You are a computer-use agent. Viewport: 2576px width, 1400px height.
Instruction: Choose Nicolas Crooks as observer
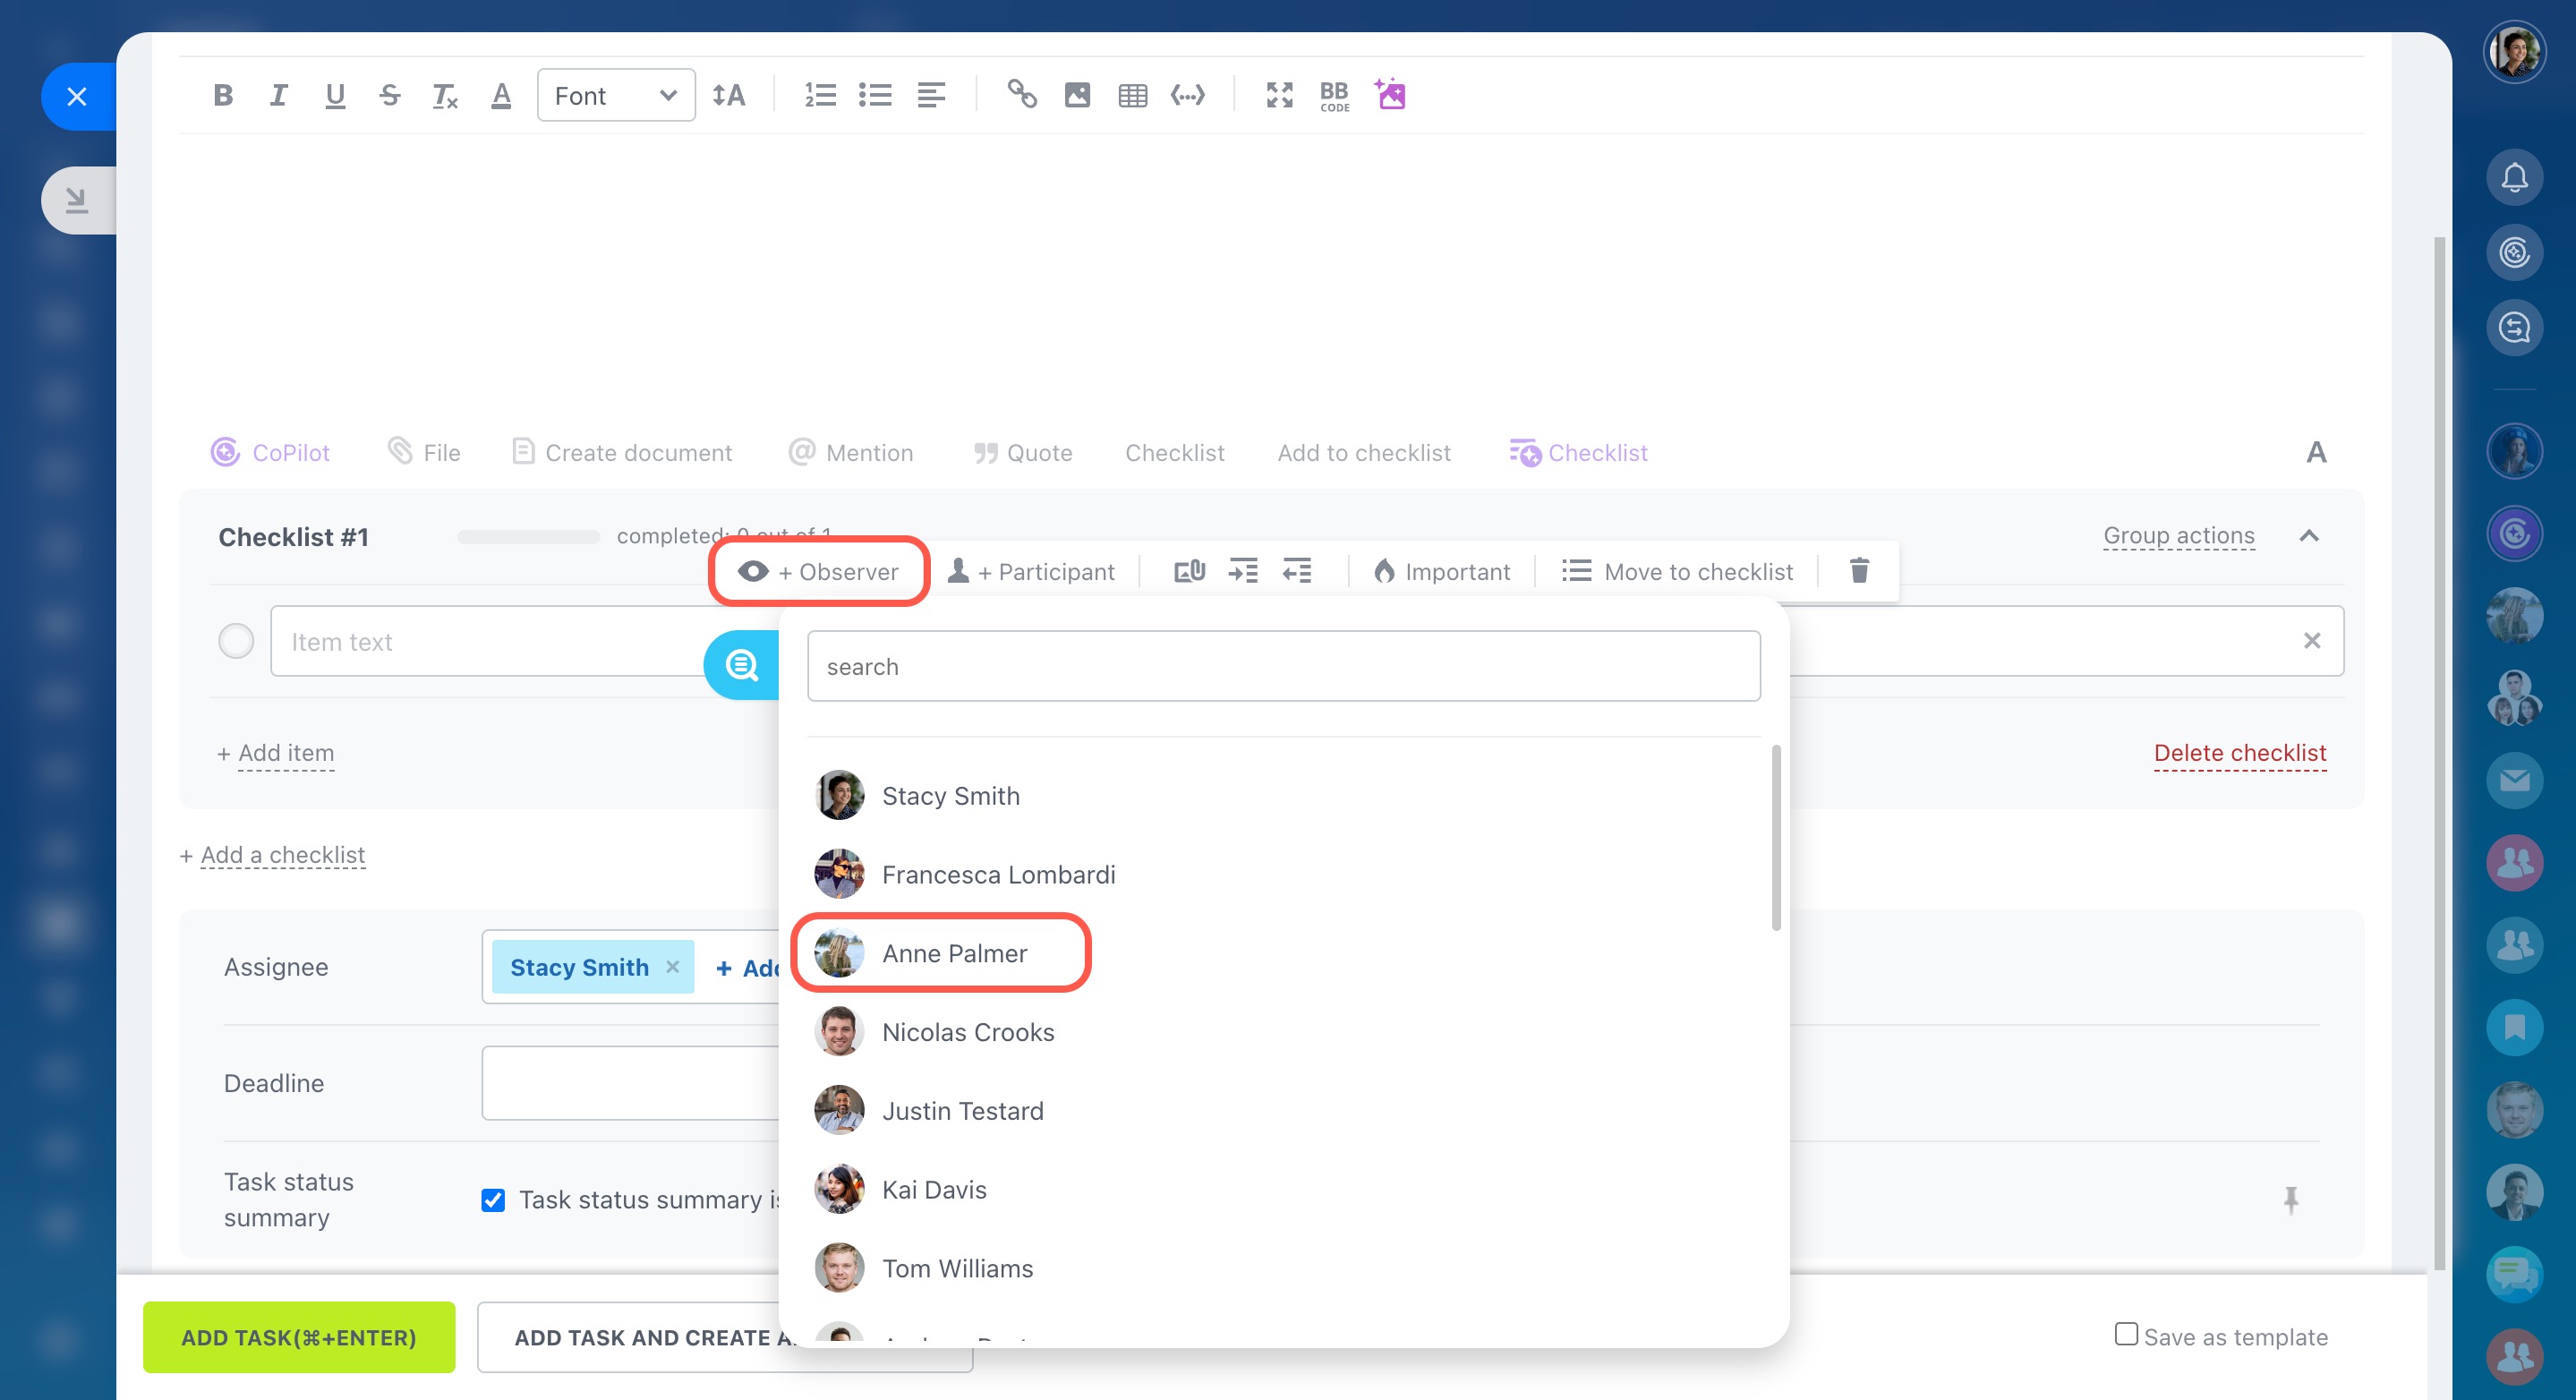click(x=967, y=1032)
